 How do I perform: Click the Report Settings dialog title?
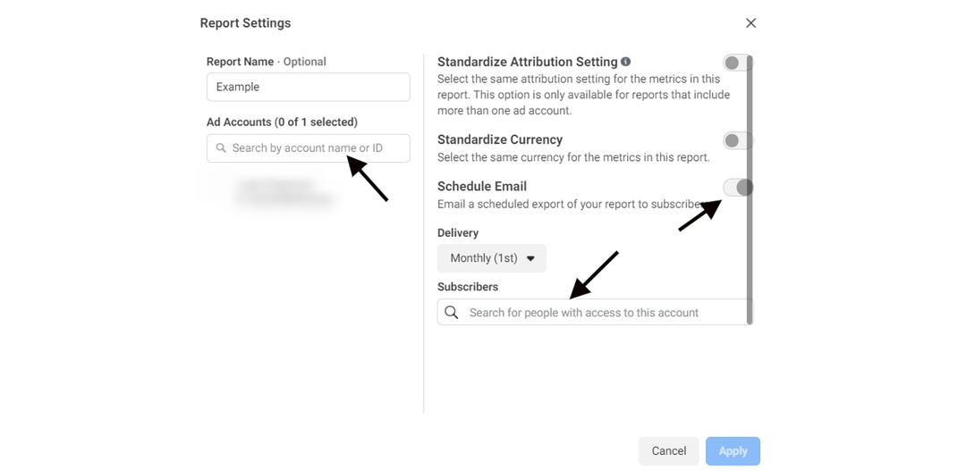pos(245,23)
